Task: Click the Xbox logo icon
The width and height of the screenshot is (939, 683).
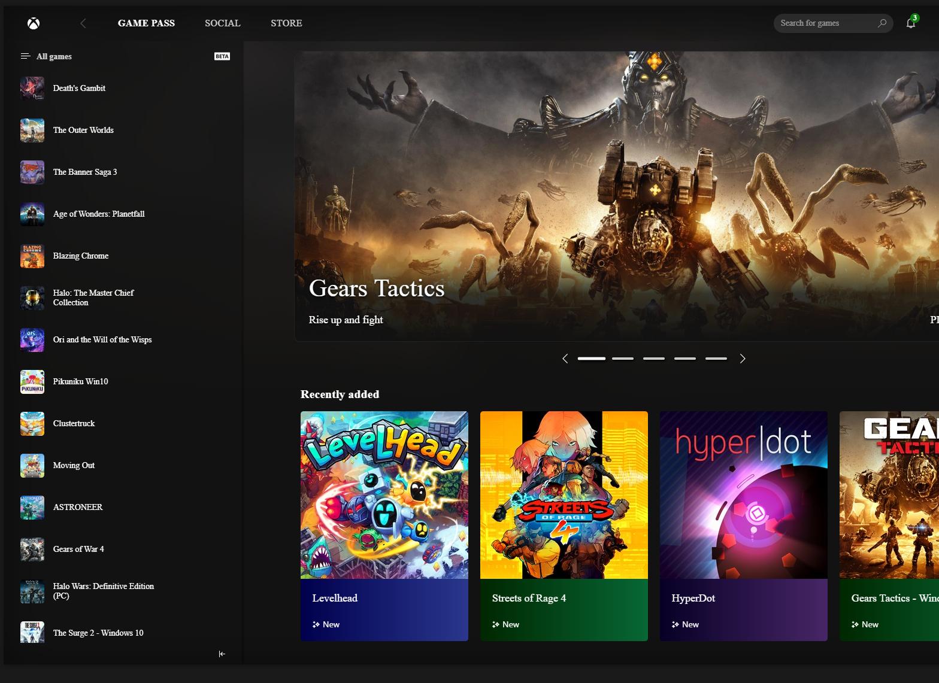Action: pyautogui.click(x=34, y=23)
